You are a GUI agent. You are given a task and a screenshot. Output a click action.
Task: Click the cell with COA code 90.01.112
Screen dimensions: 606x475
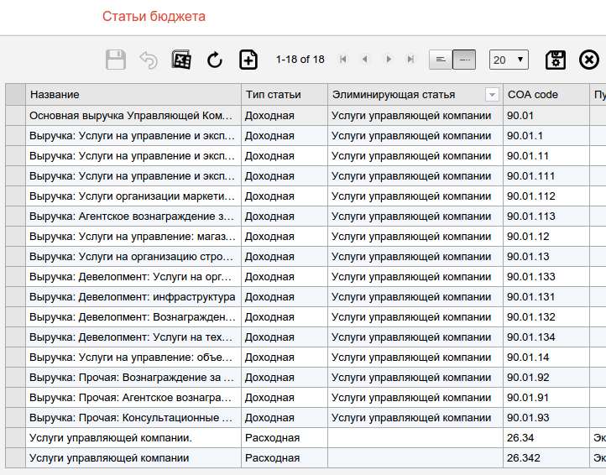coord(546,196)
